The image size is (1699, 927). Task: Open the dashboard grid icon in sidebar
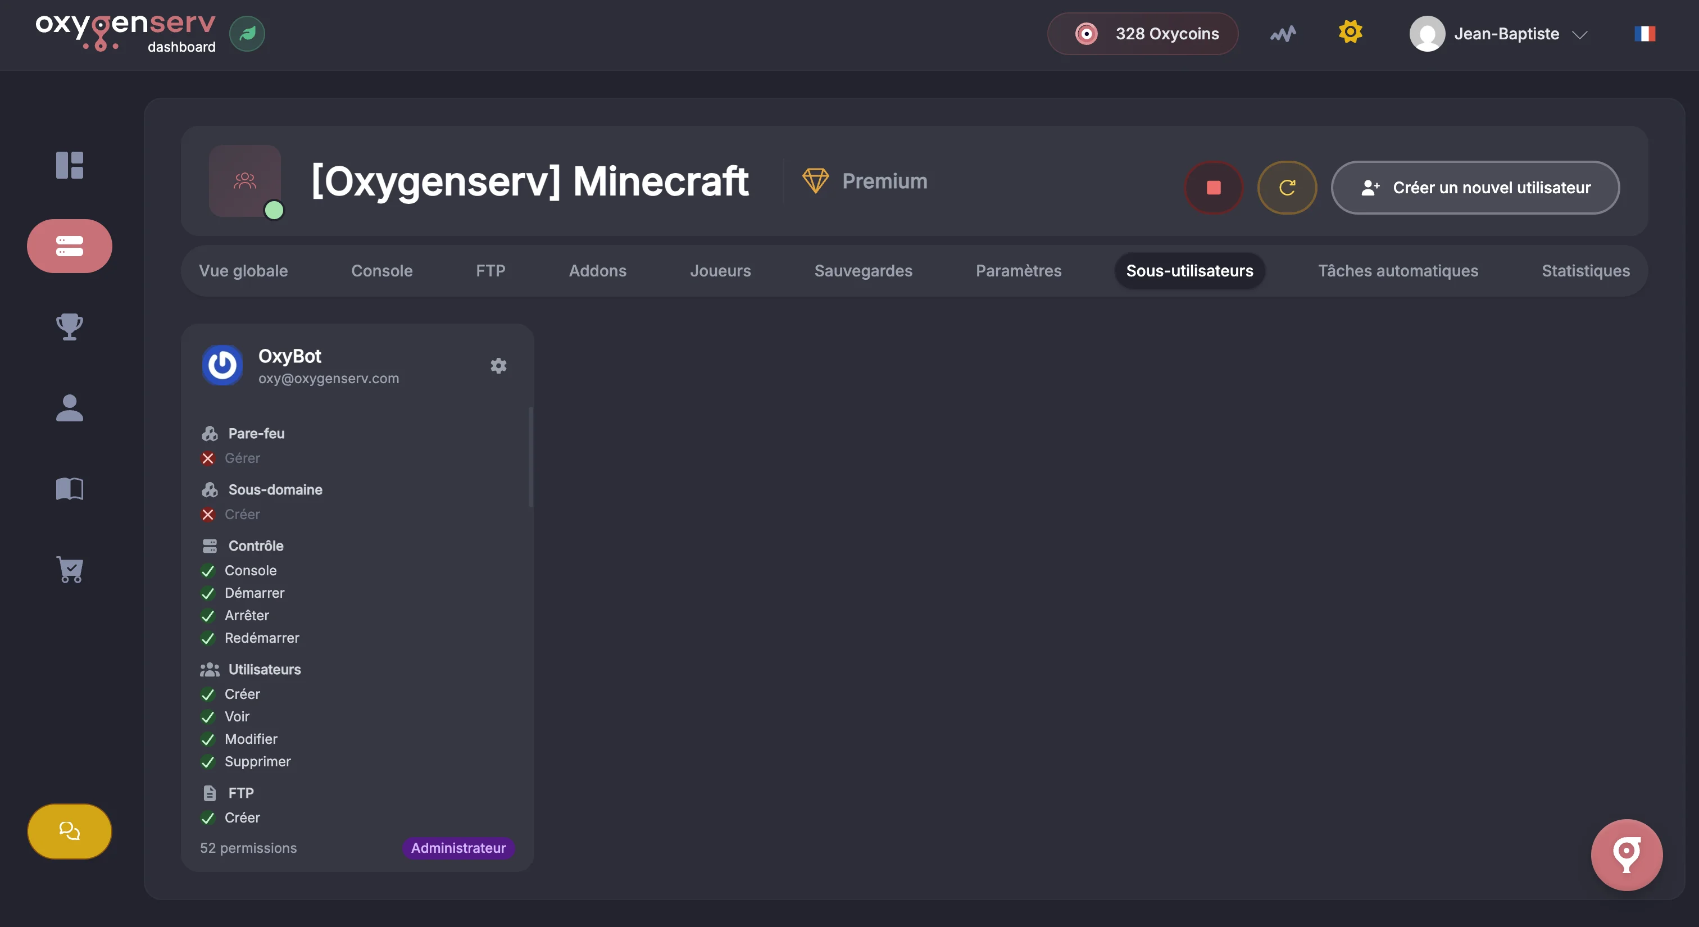69,165
